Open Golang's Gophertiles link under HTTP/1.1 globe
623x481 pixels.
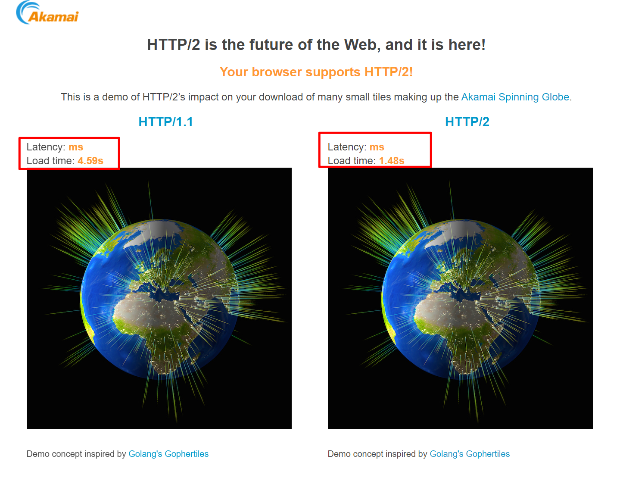point(168,454)
